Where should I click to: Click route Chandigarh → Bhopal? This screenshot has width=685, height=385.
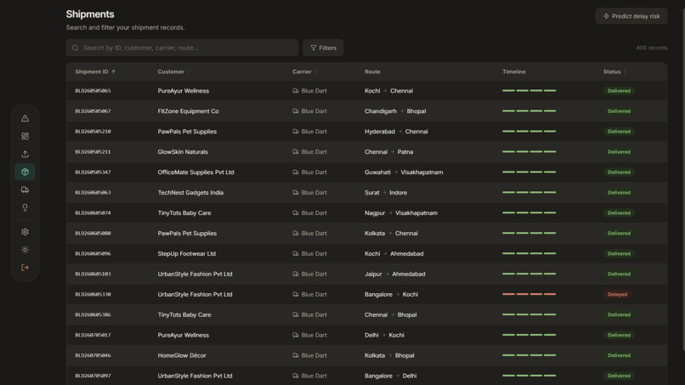click(x=395, y=111)
